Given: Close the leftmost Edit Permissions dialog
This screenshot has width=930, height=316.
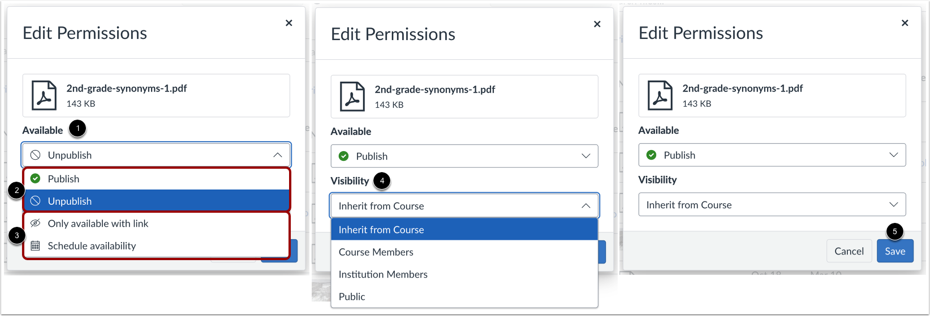Looking at the screenshot, I should (x=289, y=23).
